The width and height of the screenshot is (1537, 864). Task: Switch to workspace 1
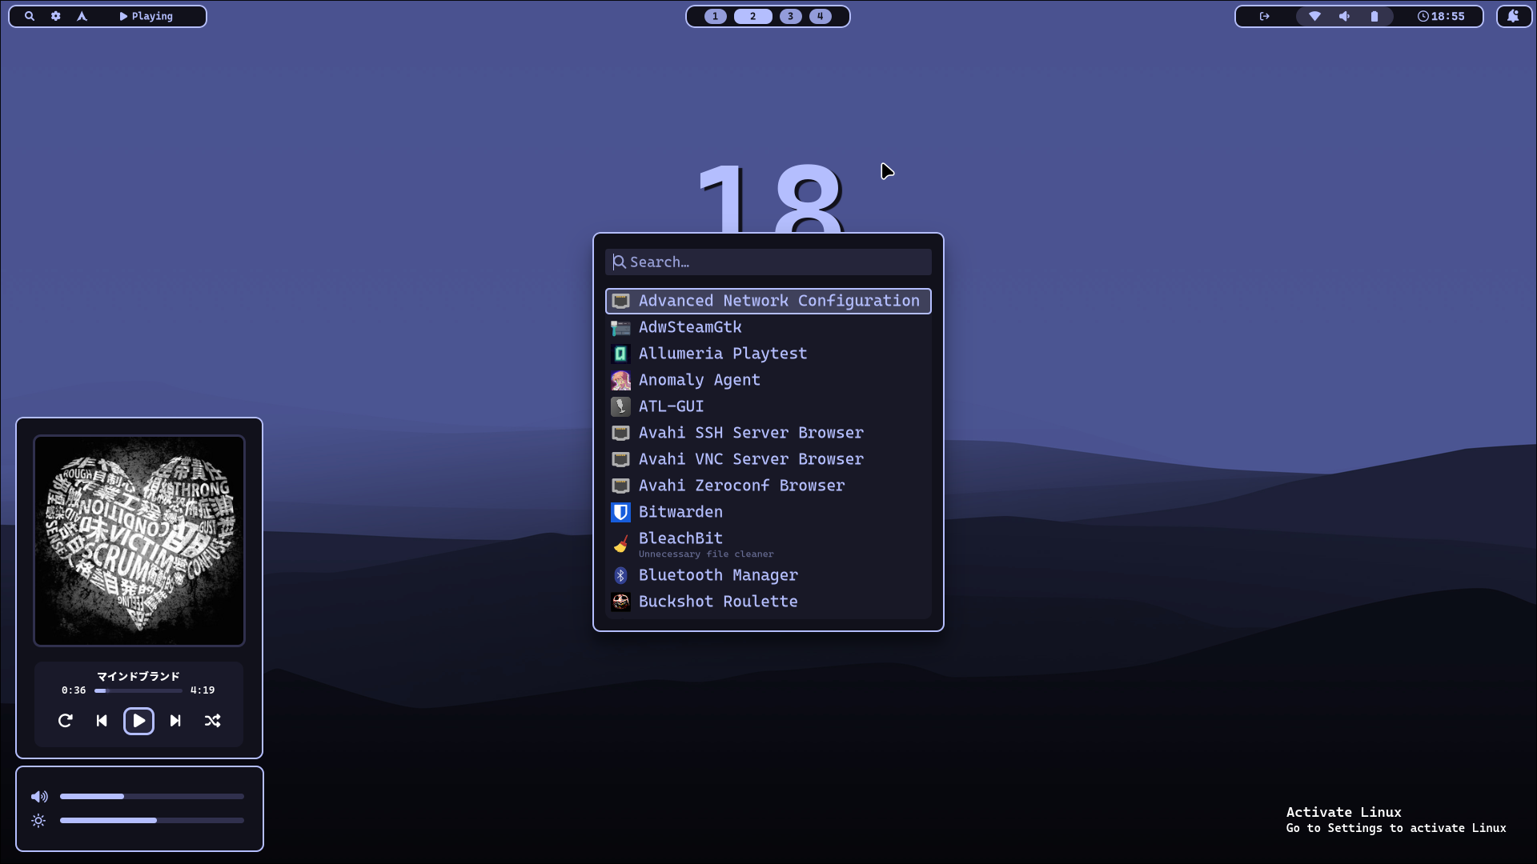pyautogui.click(x=715, y=16)
